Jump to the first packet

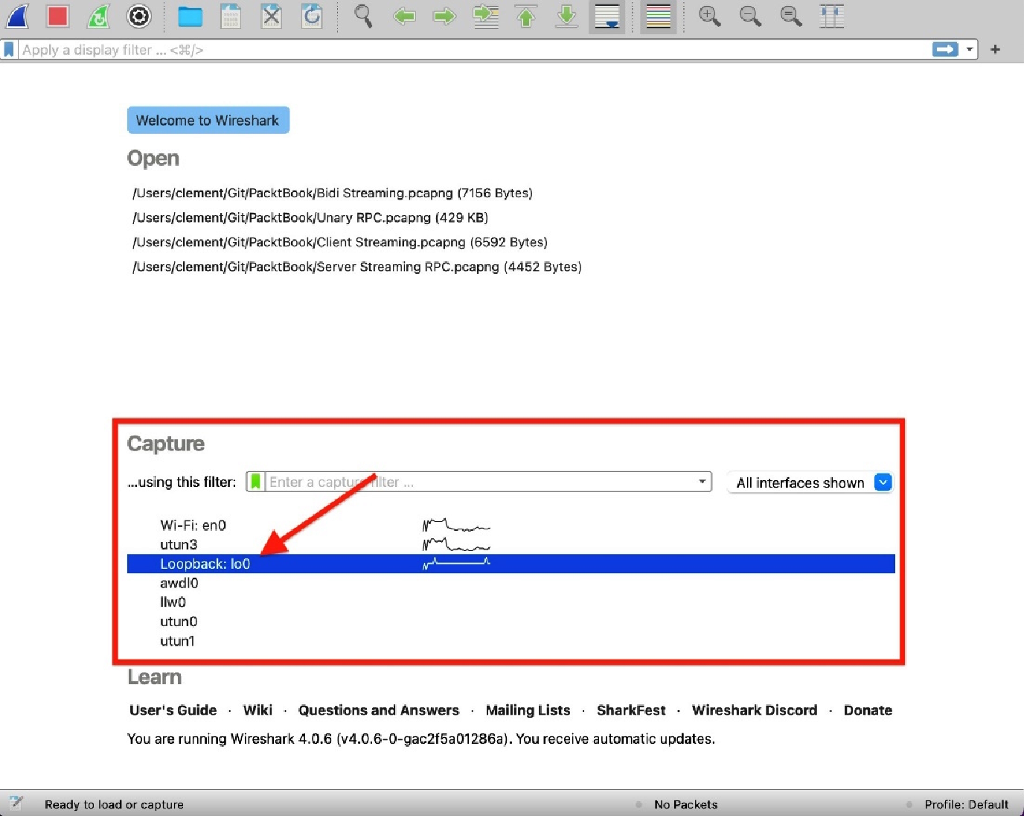526,16
